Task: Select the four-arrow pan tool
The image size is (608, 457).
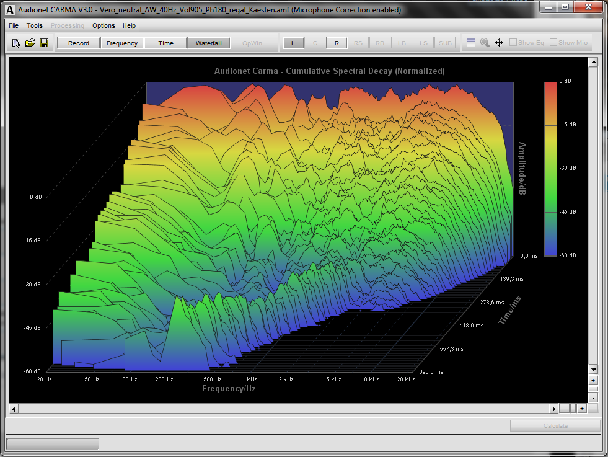Action: click(499, 43)
